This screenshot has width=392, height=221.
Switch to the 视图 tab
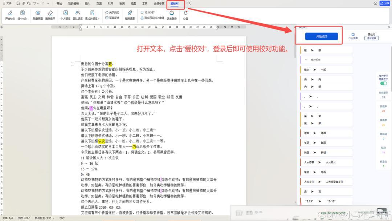[x=134, y=4]
